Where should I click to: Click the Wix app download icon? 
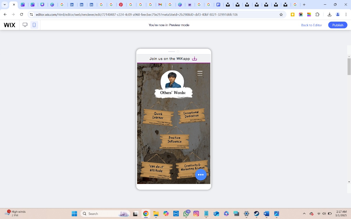194,59
